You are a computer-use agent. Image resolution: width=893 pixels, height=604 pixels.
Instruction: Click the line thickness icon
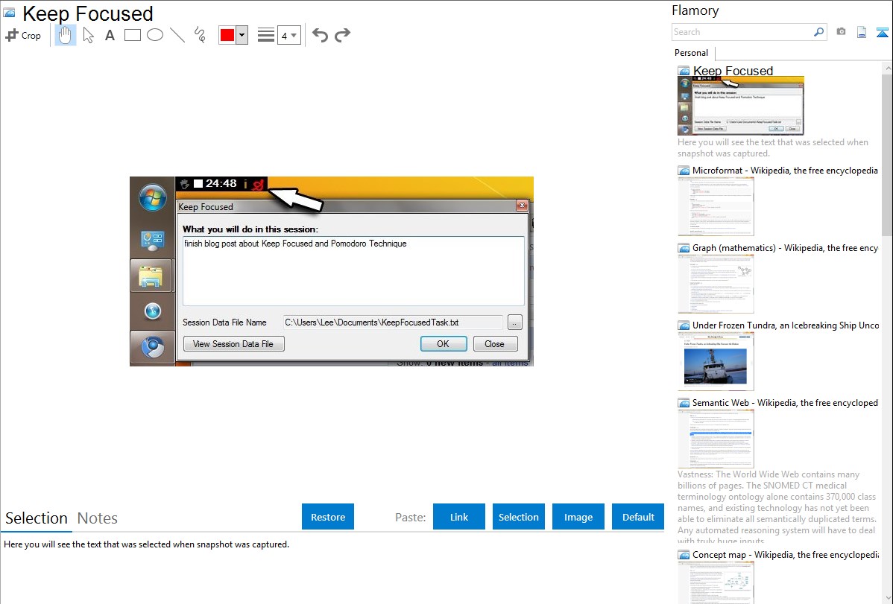click(x=266, y=35)
